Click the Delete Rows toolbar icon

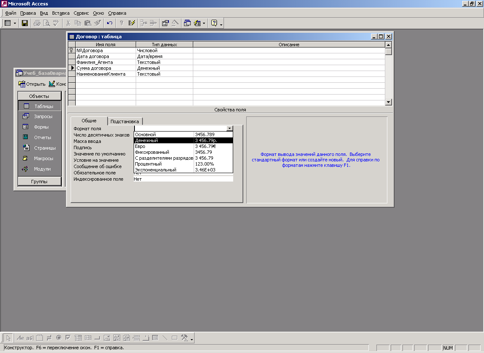coord(153,23)
